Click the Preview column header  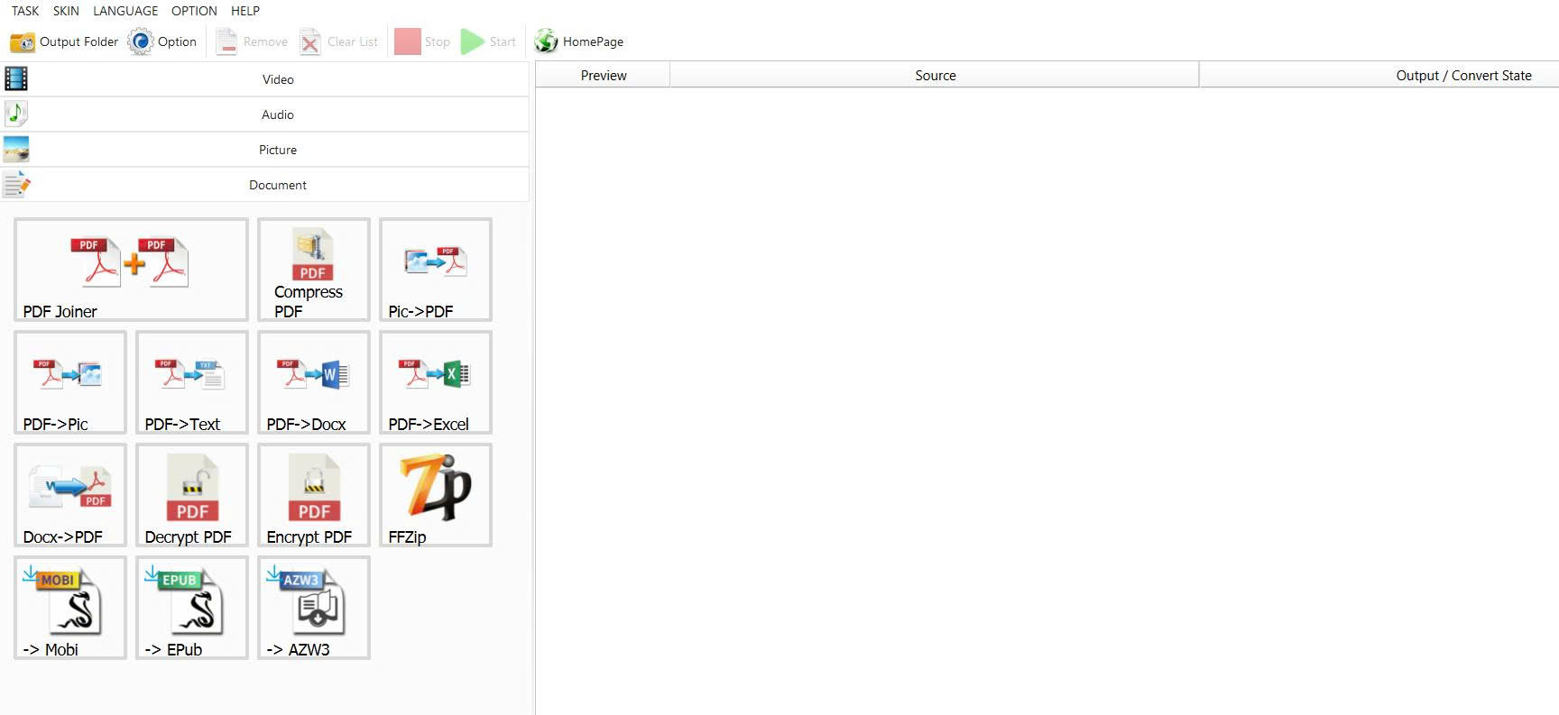coord(604,76)
